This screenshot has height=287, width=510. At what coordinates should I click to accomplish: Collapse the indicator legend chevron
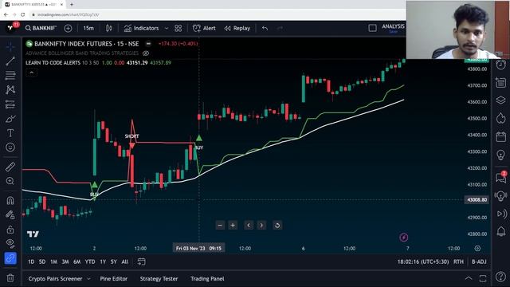pos(32,73)
